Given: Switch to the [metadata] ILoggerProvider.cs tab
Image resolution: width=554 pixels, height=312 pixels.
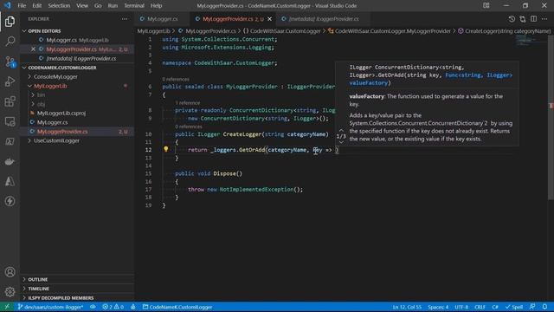Looking at the screenshot, I should 324,19.
